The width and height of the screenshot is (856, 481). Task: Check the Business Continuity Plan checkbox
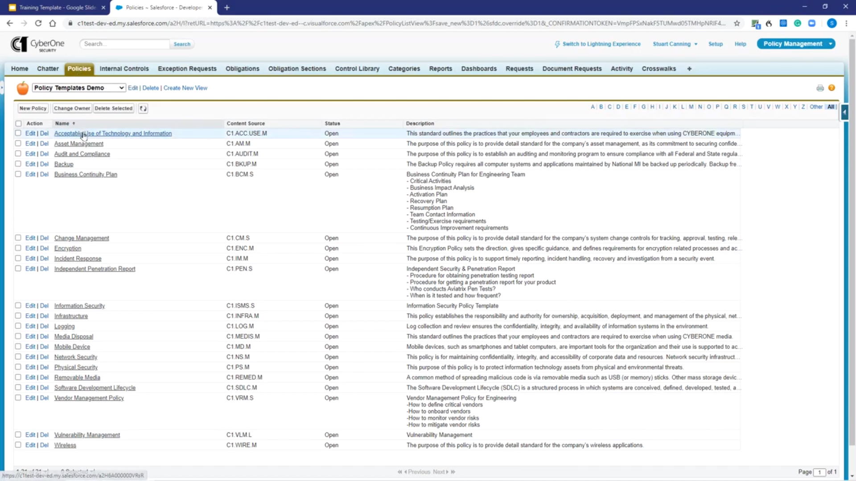tap(18, 174)
